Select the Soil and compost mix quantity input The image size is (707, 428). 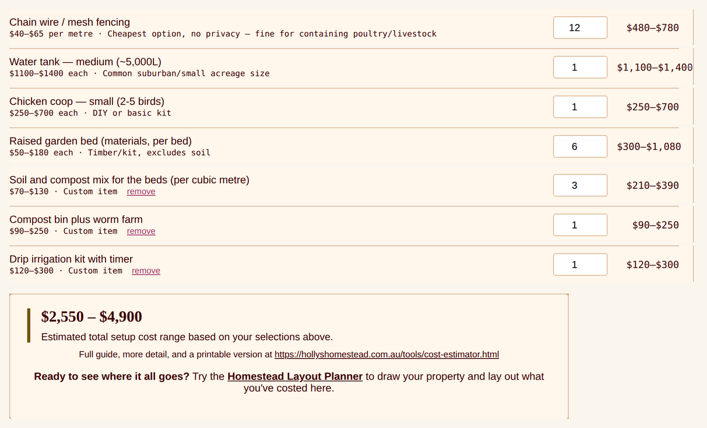(x=580, y=185)
